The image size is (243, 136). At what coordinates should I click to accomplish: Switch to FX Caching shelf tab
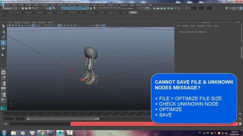90,12
